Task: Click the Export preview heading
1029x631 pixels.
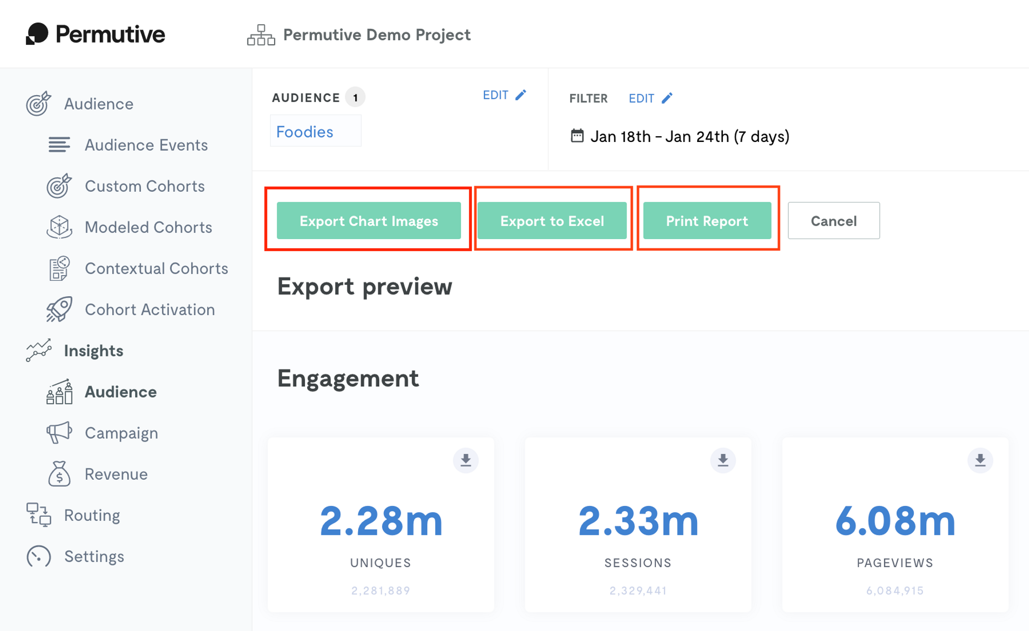Action: tap(364, 286)
